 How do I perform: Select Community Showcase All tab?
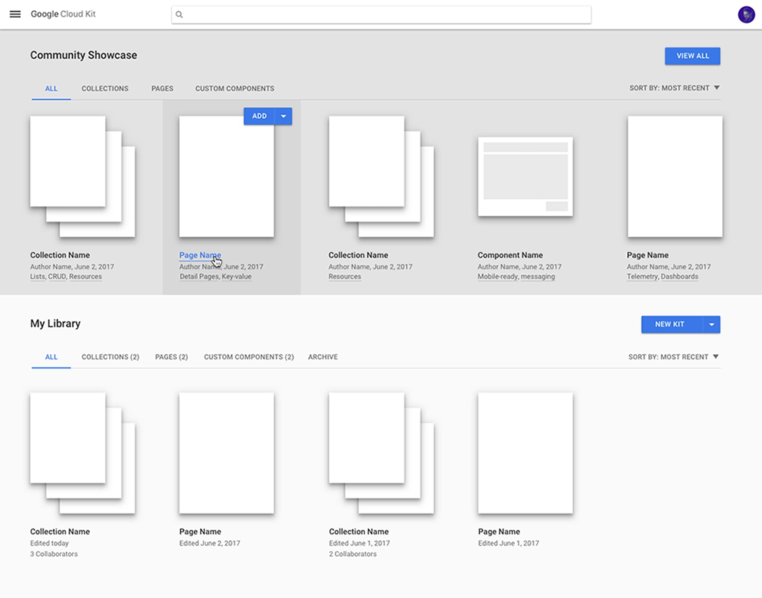[x=51, y=88]
